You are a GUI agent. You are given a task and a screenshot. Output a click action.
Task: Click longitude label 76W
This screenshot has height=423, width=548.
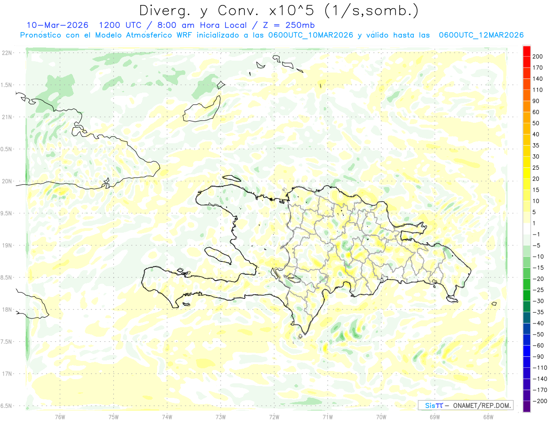60,417
